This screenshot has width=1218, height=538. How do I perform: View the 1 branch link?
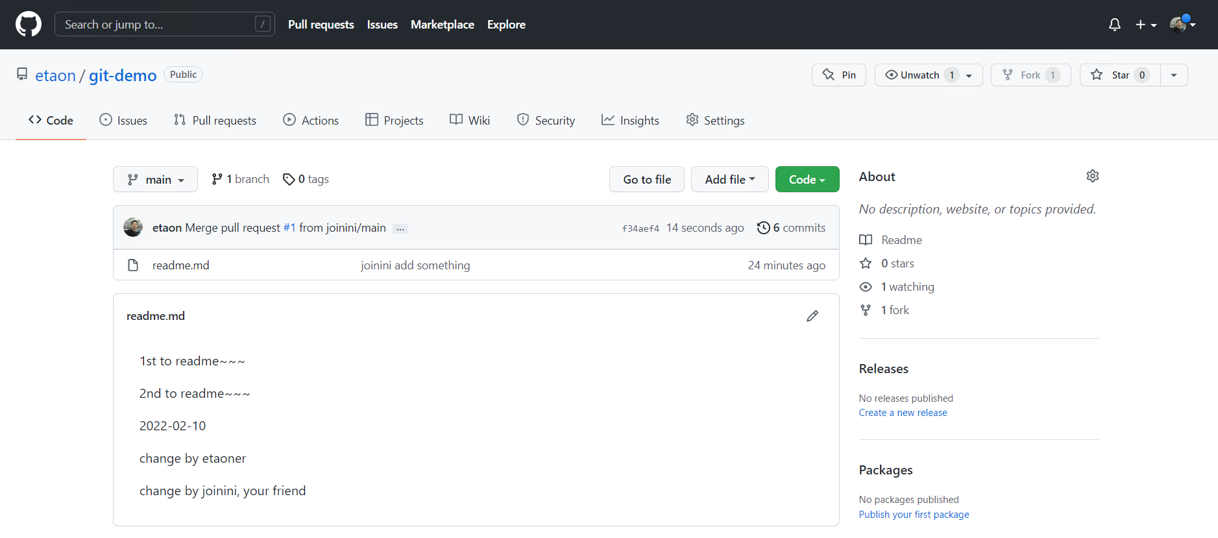point(240,179)
